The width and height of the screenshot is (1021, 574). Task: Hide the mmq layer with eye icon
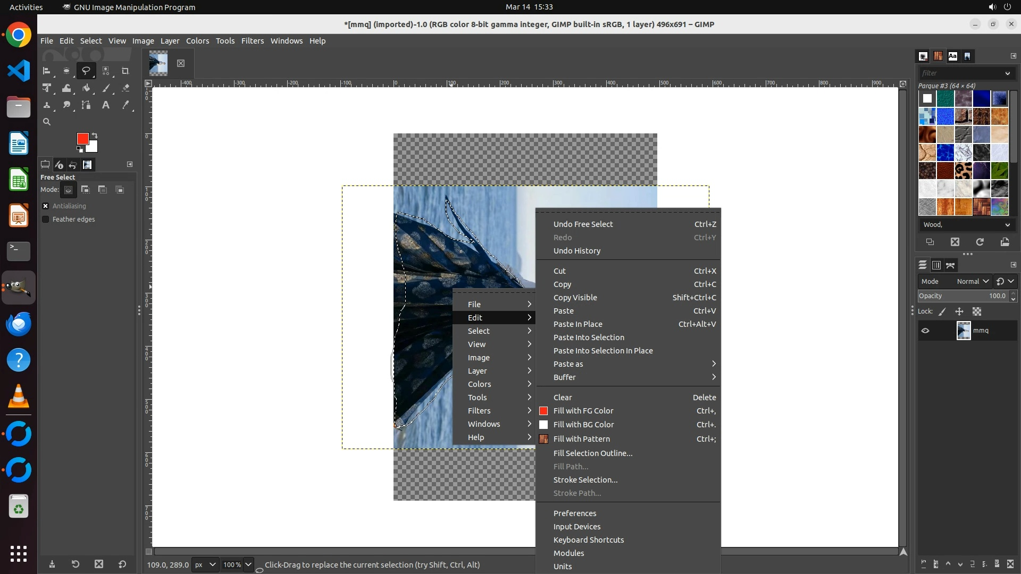[925, 331]
